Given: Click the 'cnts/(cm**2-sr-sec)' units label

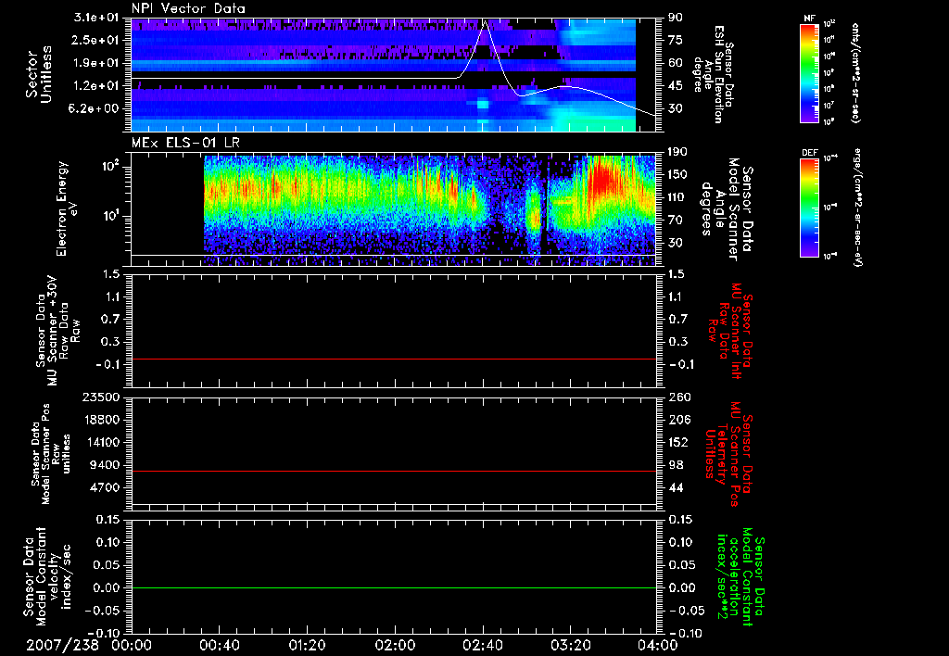Looking at the screenshot, I should tap(856, 72).
